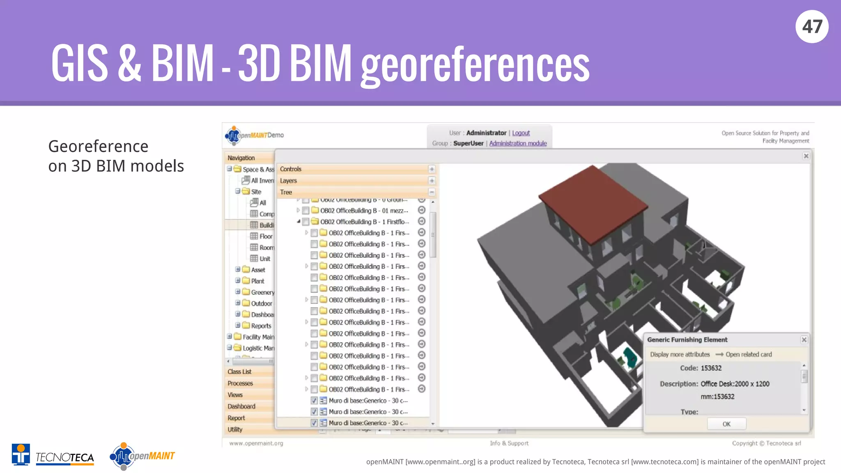Click the stacked cards icon beside All Inven
Screen dimensions: 841x473
tap(246, 180)
